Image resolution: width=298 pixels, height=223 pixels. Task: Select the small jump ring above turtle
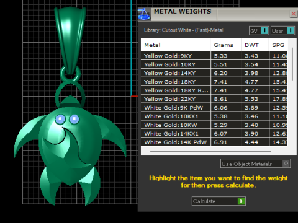click(x=70, y=74)
